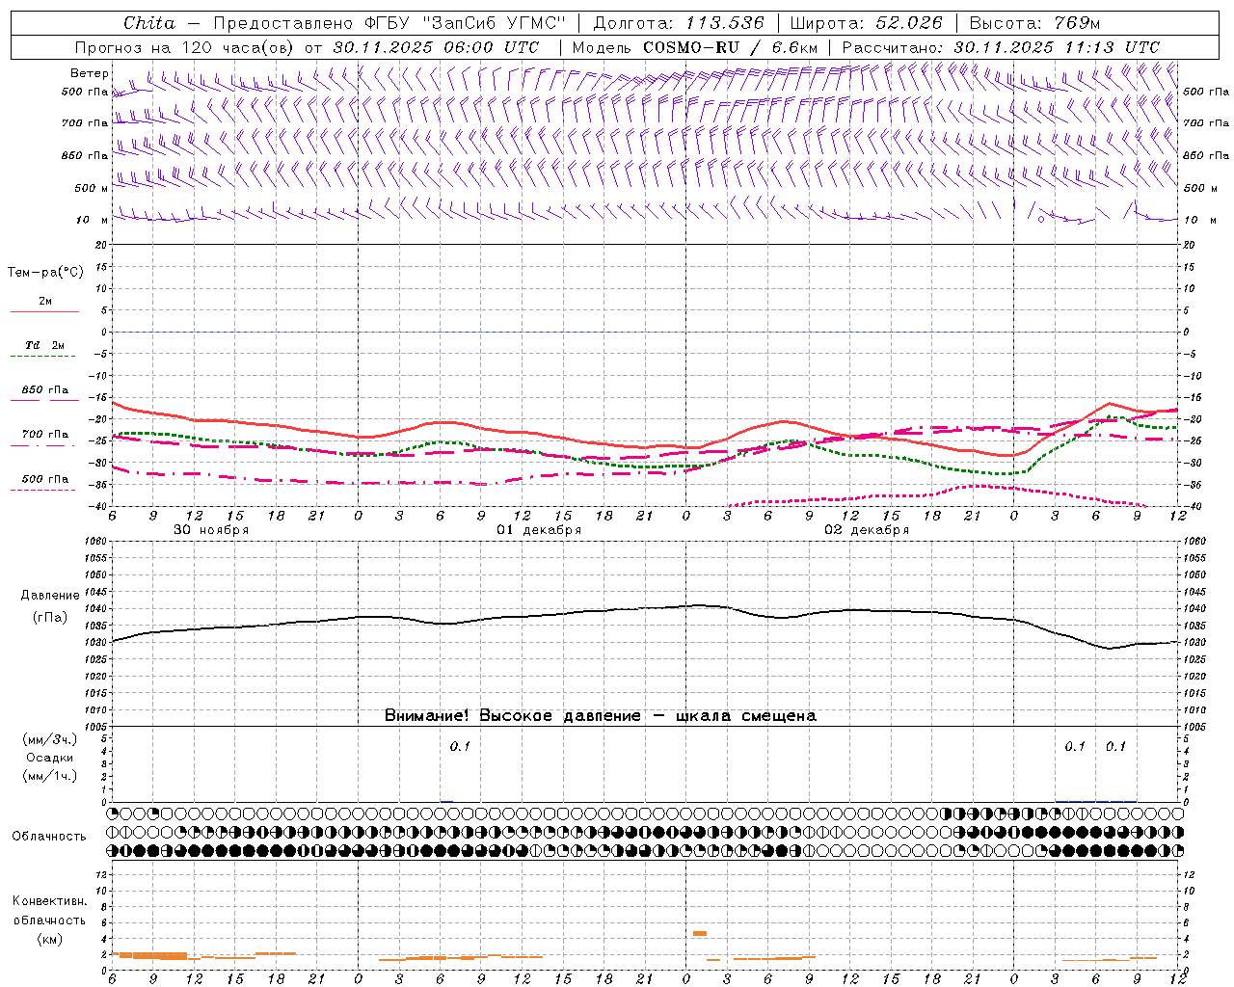Click the Td 2м dew point legend label

(x=45, y=345)
